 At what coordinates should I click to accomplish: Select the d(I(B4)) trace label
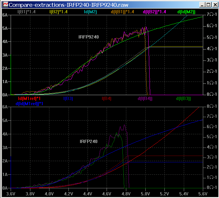(145, 98)
